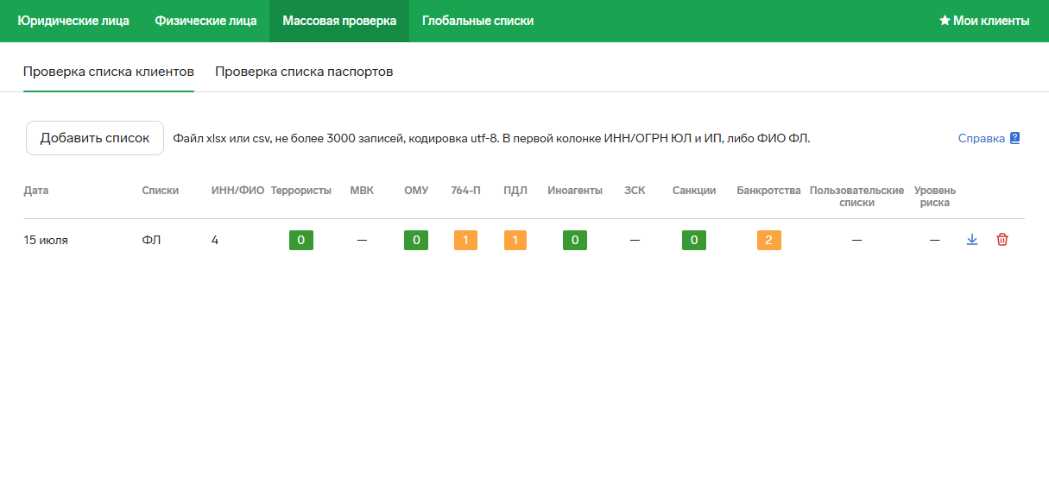Click the Уровень риска column header
Screen dimensions: 1049x496
934,197
